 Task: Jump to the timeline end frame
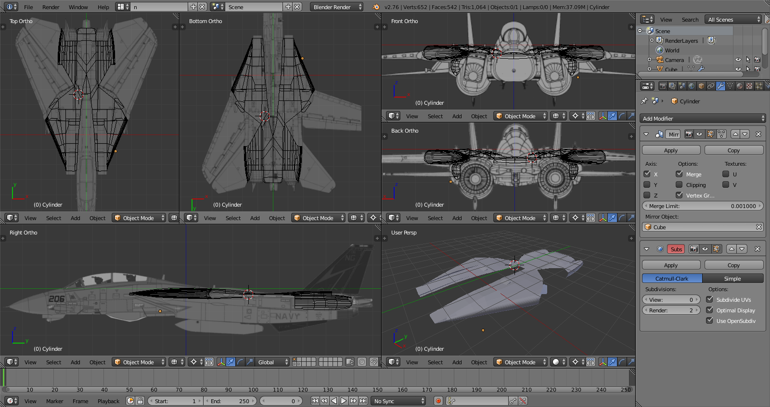pos(363,401)
